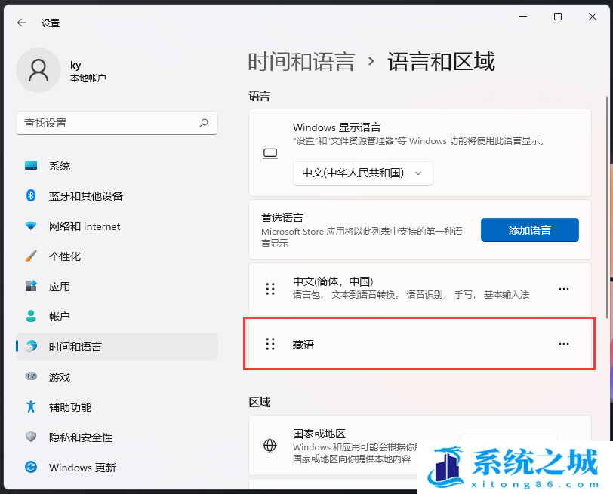
Task: Select the Wi-Fi icon for 网络和 Internet
Action: (31, 226)
